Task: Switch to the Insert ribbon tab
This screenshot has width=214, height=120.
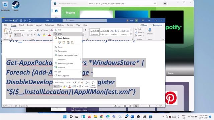Action: click(x=21, y=25)
